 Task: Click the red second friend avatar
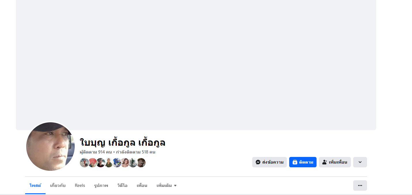[x=93, y=163]
